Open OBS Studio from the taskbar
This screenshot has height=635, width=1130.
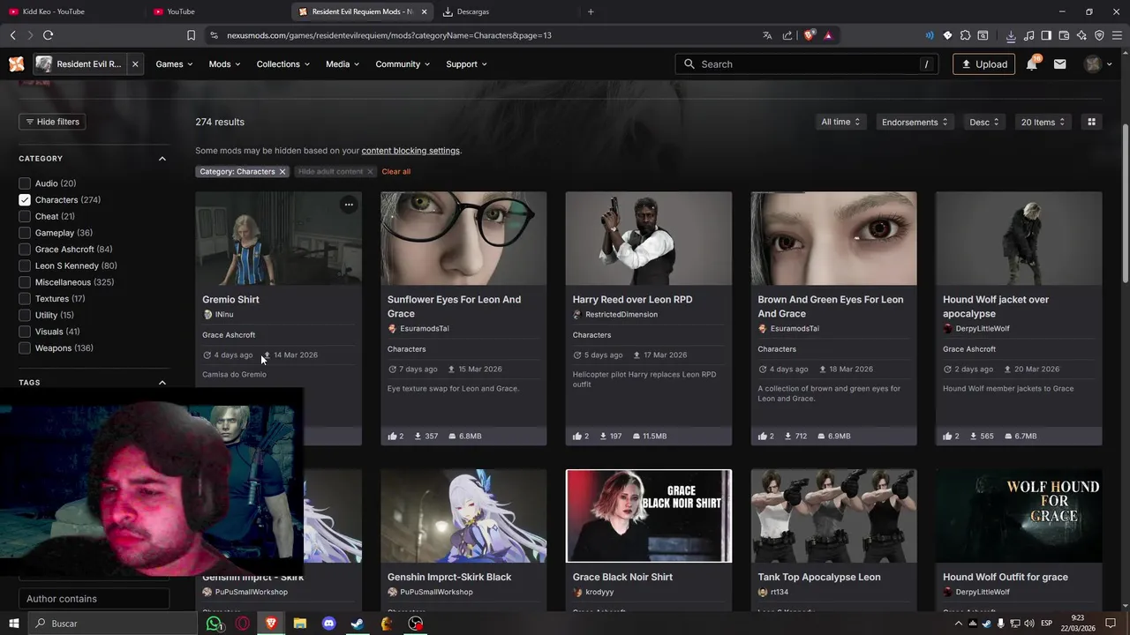point(416,624)
